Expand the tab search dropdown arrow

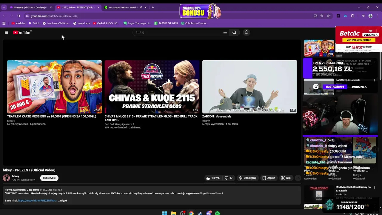click(4, 7)
